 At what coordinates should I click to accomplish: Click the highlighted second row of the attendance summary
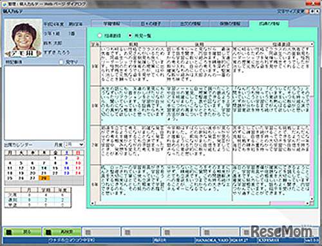(x=37, y=200)
